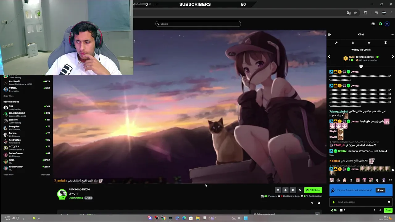Click the Arabic language tag
395x222 pixels.
[x=89, y=198]
